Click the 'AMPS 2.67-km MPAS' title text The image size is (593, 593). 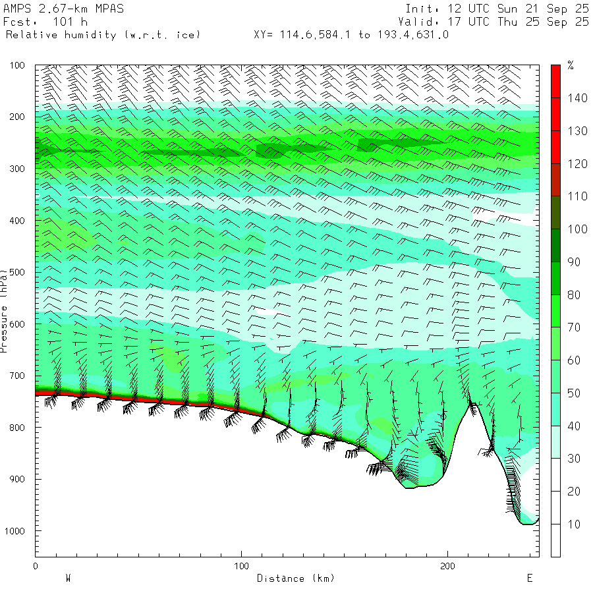pos(63,9)
